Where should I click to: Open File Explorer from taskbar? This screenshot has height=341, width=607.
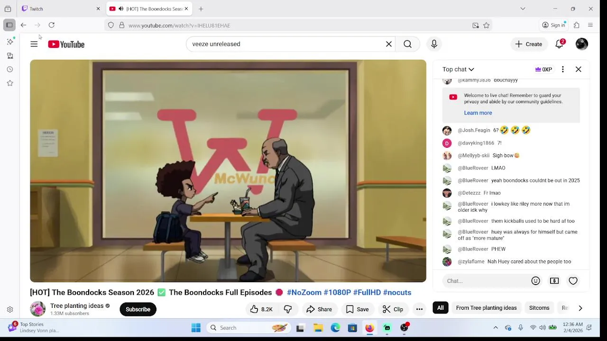click(318, 328)
